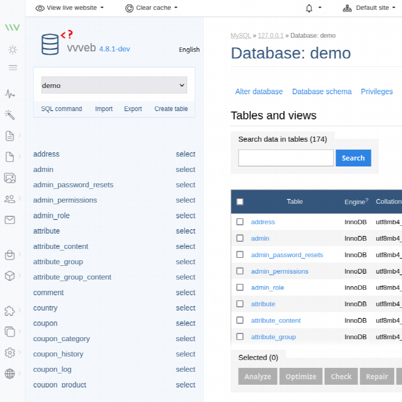The height and width of the screenshot is (402, 402).
Task: Focus the search data in tables field
Action: pos(286,158)
